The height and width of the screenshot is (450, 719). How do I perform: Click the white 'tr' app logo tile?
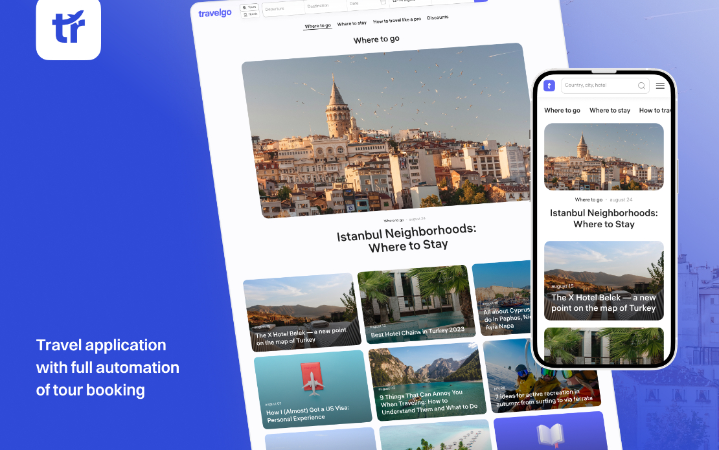point(68,28)
